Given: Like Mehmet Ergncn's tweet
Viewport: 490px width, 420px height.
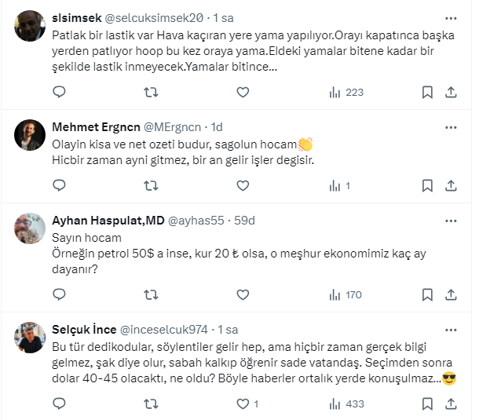Looking at the screenshot, I should pyautogui.click(x=243, y=186).
